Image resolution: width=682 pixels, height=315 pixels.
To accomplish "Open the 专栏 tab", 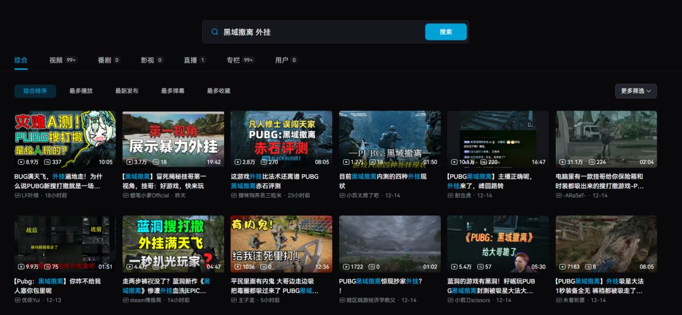I will (x=241, y=60).
